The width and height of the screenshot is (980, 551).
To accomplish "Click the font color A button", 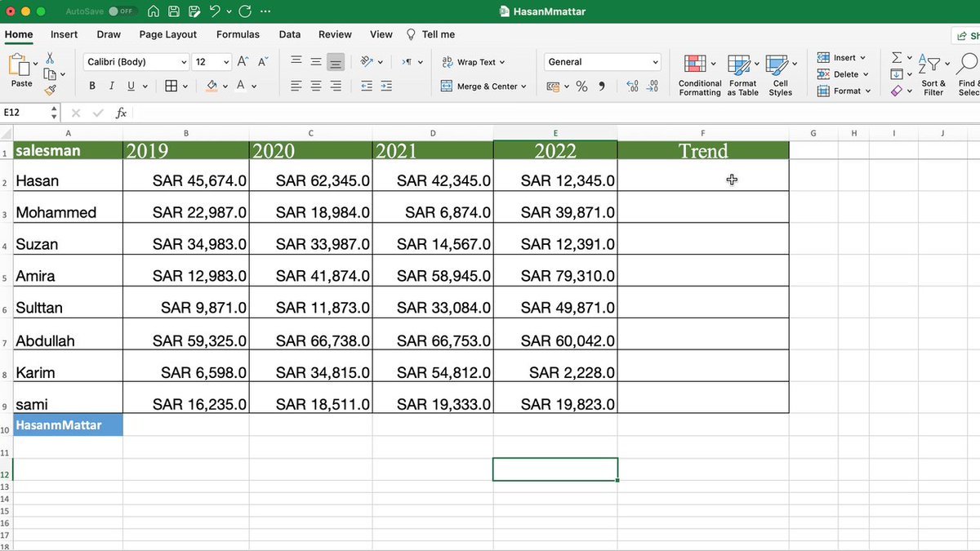I will tap(241, 86).
